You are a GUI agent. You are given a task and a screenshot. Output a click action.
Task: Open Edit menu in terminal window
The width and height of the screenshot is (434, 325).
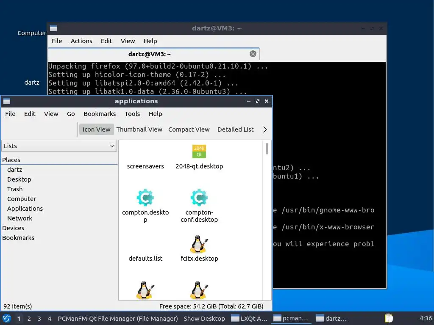coord(106,41)
